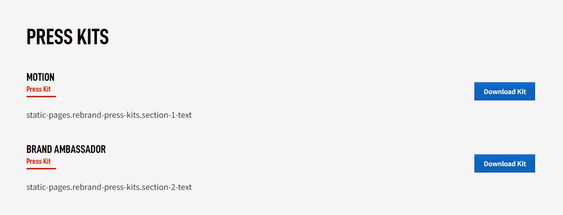Viewport: 563px width, 215px height.
Task: Download the Brand Ambassador press kit
Action: click(x=505, y=163)
